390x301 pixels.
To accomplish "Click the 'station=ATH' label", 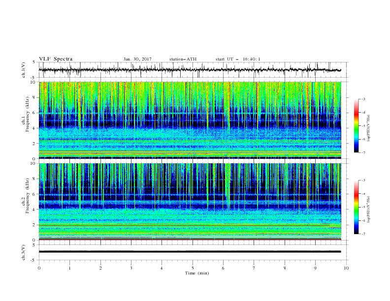I will [183, 59].
